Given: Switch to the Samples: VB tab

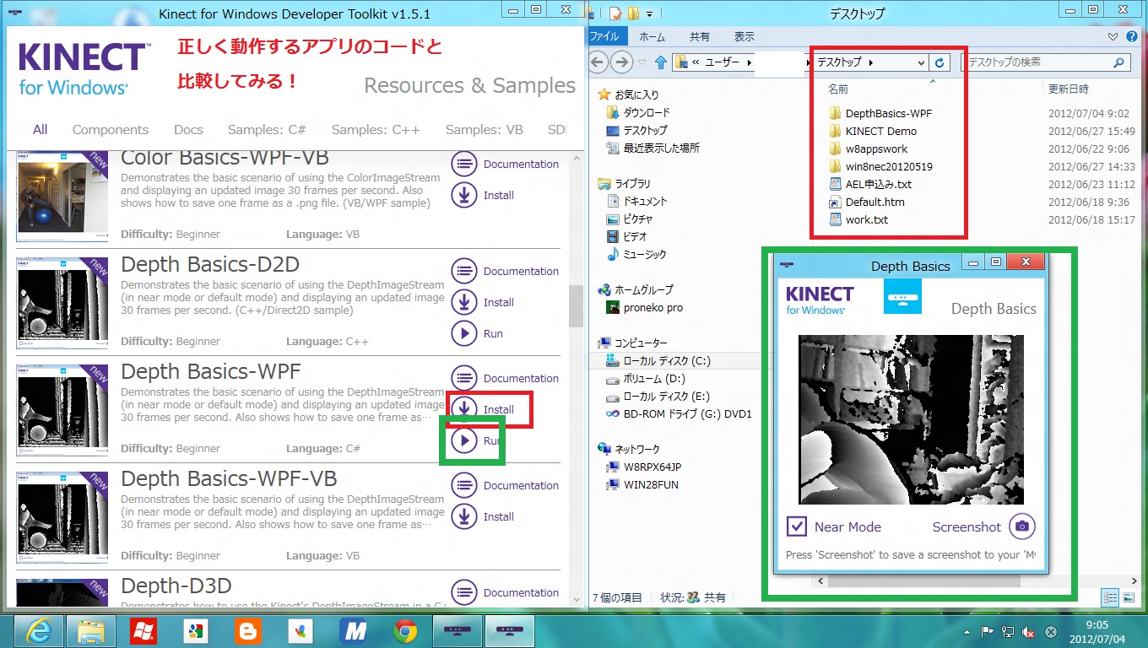Looking at the screenshot, I should click(x=485, y=129).
